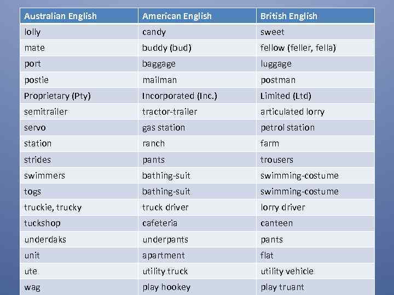Click the "play hookey" cell
This screenshot has width=394, height=295.
coord(166,287)
